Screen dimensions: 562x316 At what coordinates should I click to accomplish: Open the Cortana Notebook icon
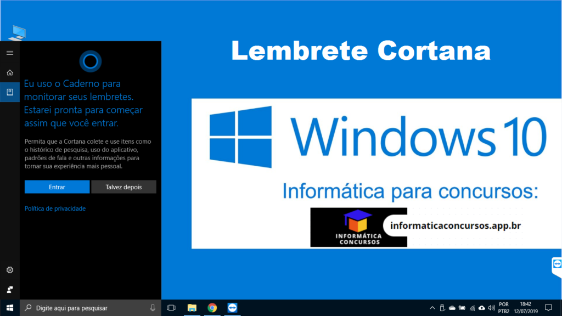coord(9,92)
